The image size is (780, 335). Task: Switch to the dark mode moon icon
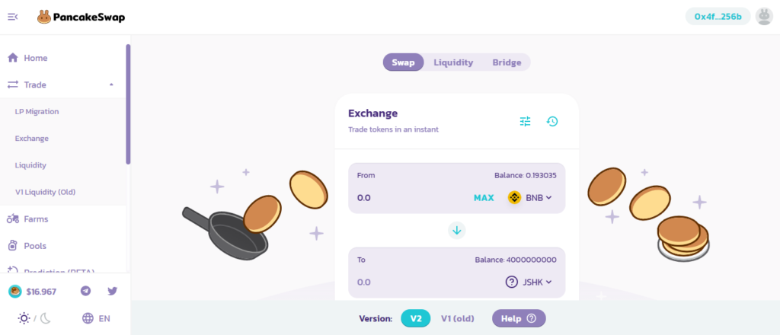coord(45,318)
